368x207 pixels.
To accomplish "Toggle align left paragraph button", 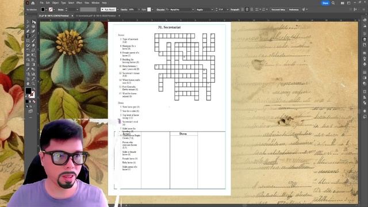I will [243, 10].
